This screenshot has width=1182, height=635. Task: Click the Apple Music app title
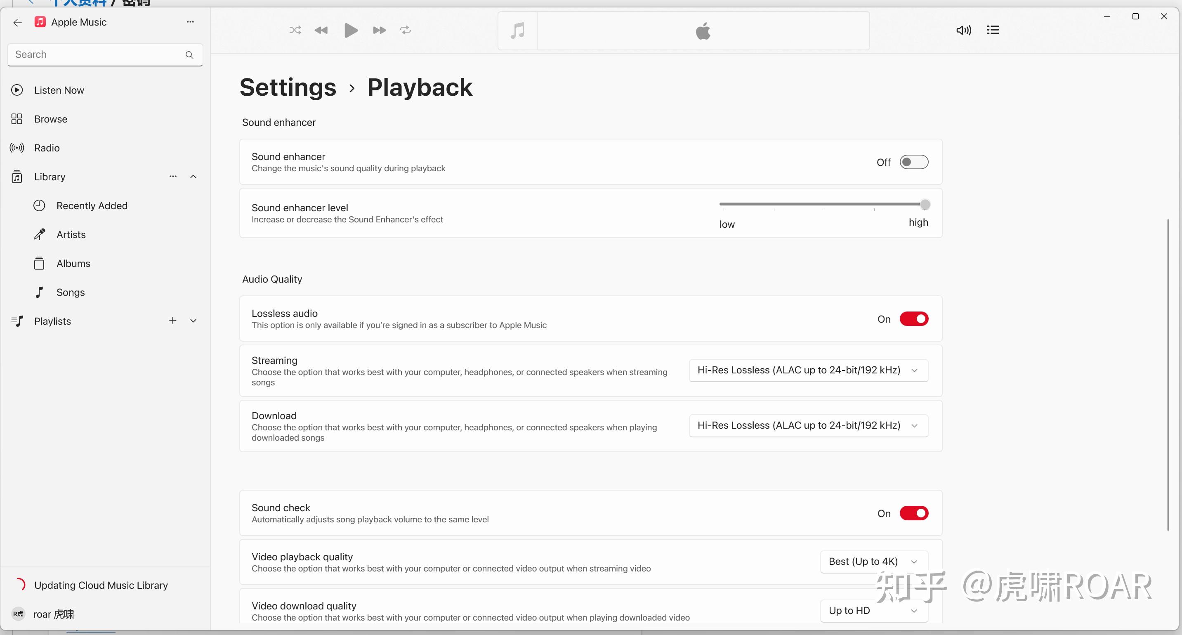79,22
